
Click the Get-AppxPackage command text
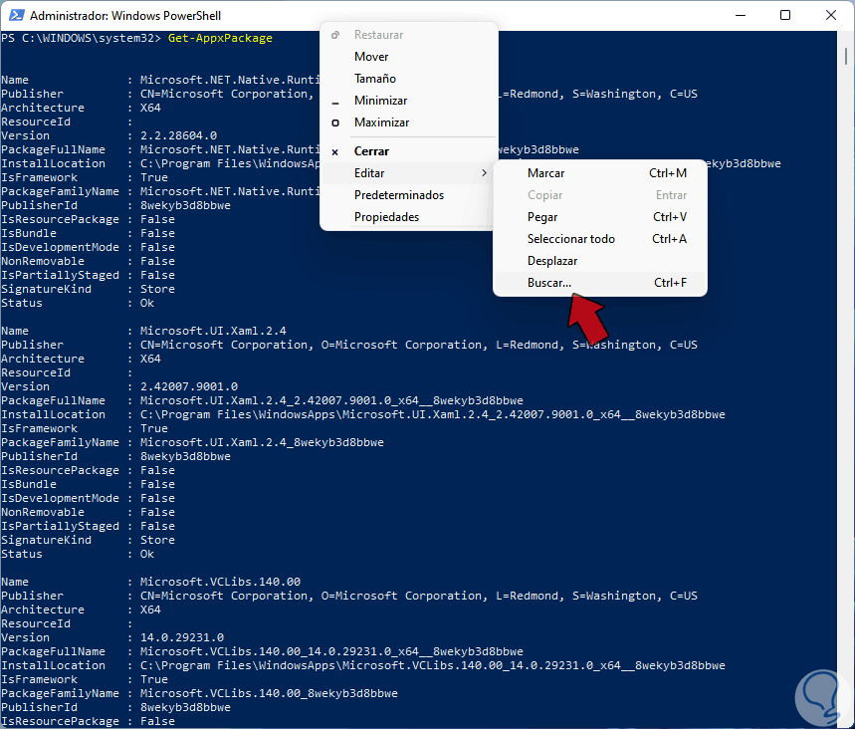point(220,38)
